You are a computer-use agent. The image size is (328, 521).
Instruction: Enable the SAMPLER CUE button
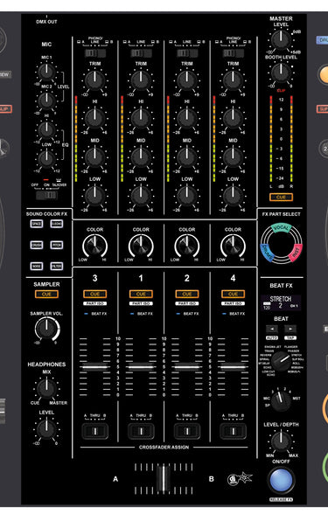[46, 294]
